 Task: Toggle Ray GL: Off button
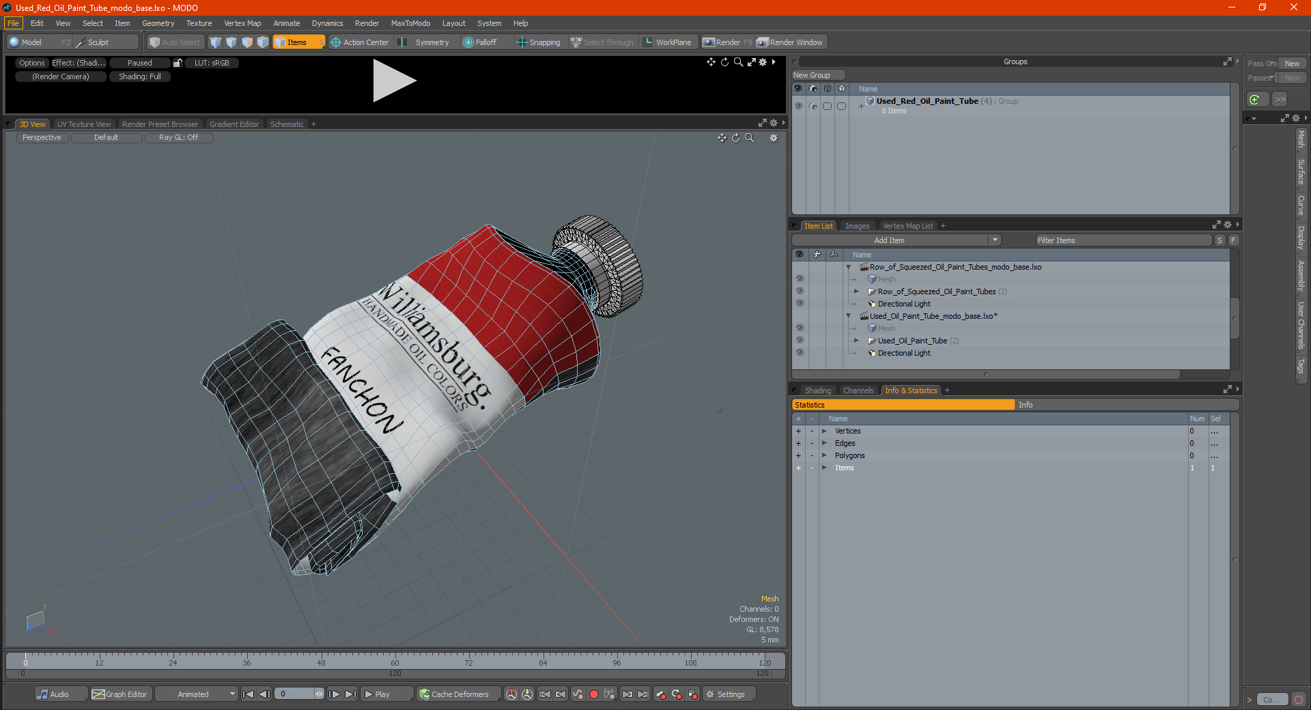[179, 137]
